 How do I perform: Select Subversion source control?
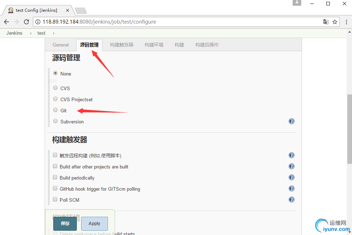55,121
